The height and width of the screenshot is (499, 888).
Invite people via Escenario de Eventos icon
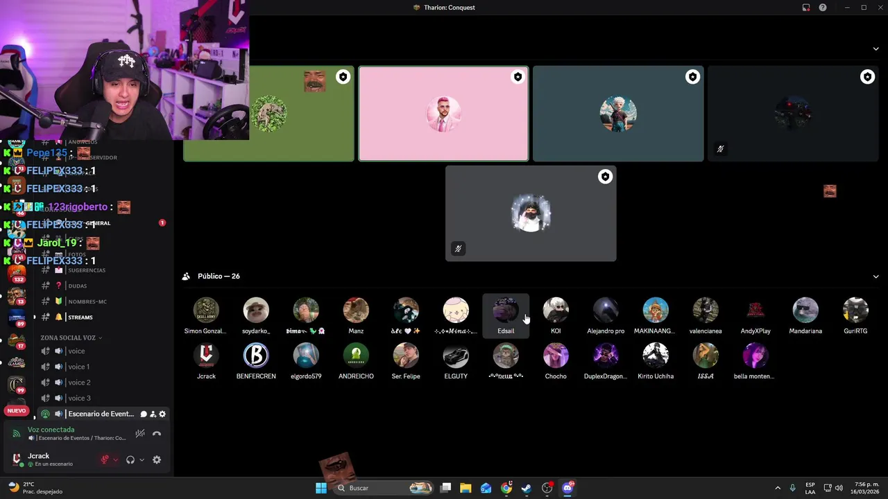(153, 414)
